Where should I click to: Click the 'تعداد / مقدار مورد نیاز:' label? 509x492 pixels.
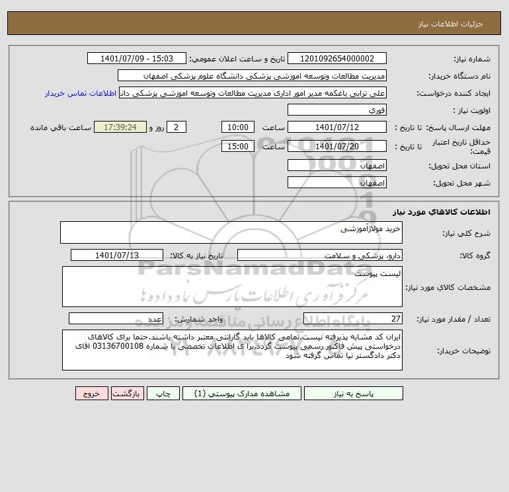coord(453,319)
